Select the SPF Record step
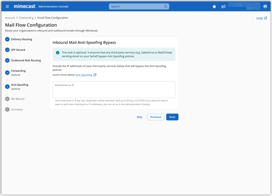This screenshot has width=272, height=196. point(18,50)
